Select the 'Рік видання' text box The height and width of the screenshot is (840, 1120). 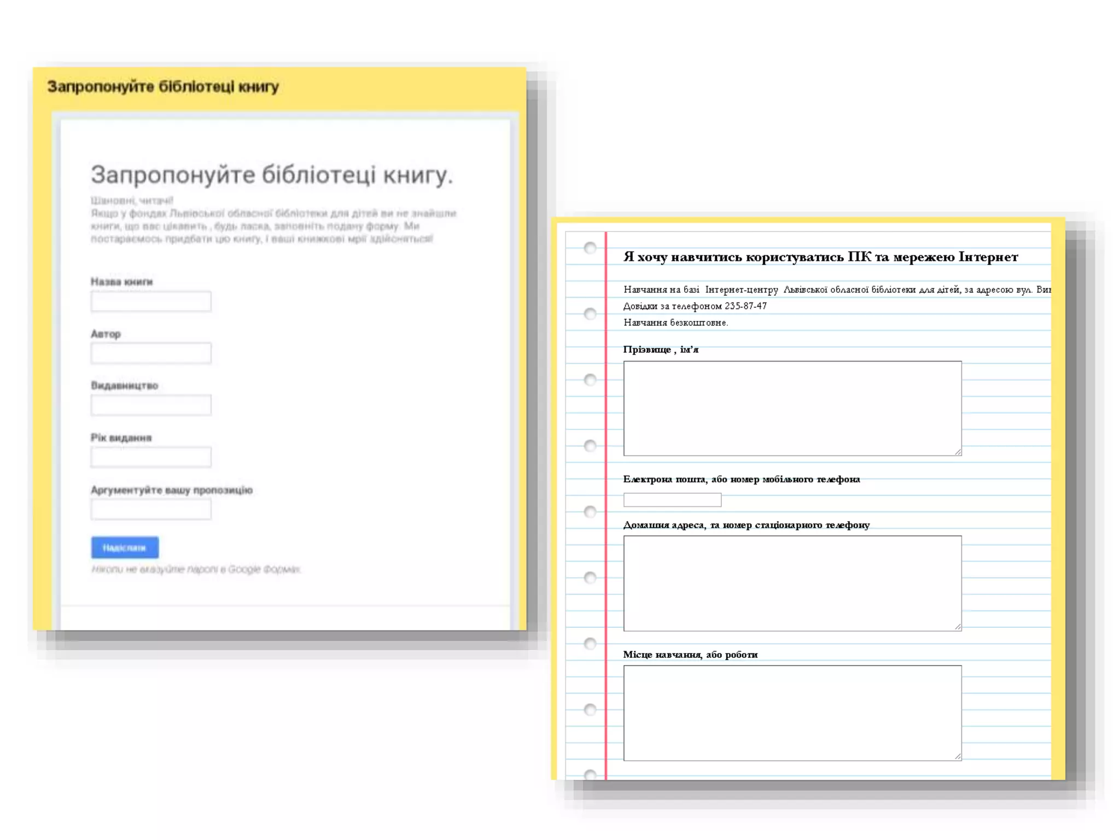[151, 457]
